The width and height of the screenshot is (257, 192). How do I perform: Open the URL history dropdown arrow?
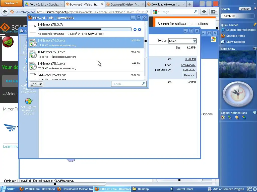point(143,12)
